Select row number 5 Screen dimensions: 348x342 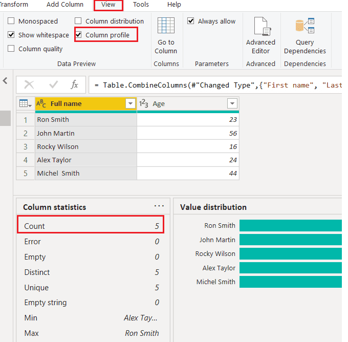(x=26, y=173)
